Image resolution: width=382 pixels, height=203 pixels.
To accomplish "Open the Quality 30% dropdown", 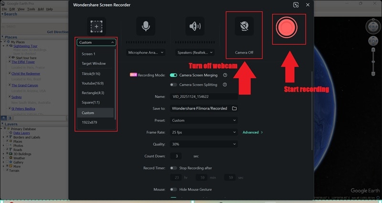I will coord(204,144).
